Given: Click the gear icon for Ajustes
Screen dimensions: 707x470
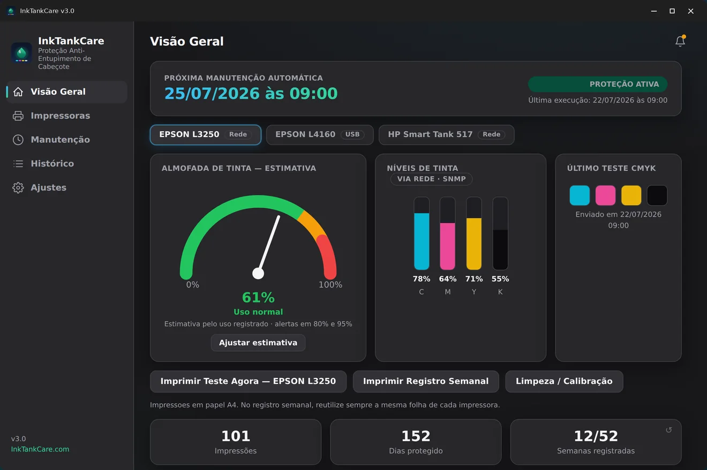Looking at the screenshot, I should point(18,187).
